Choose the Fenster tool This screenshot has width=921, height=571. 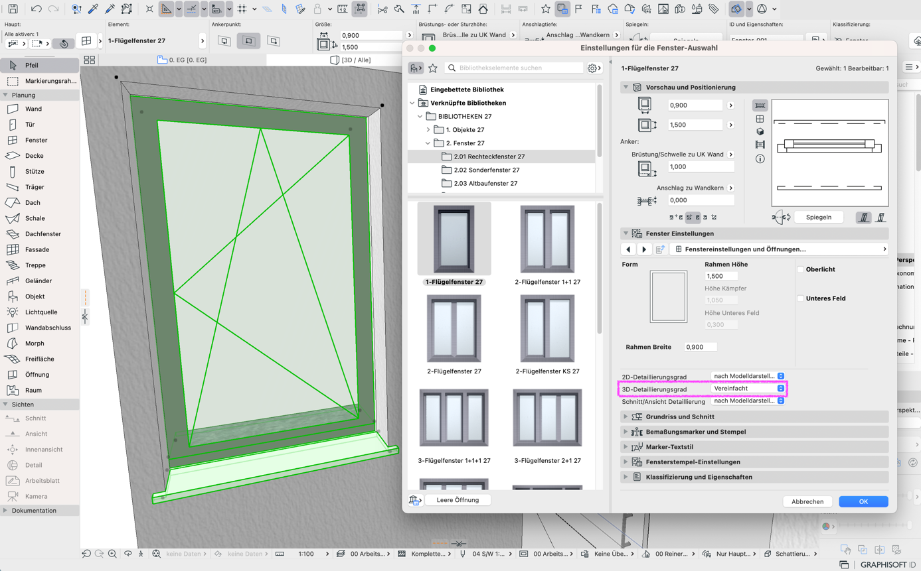click(40, 140)
